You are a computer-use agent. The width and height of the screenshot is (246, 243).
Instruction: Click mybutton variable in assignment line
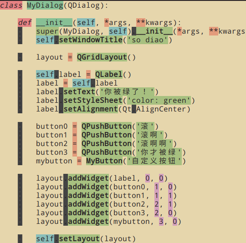(54, 161)
